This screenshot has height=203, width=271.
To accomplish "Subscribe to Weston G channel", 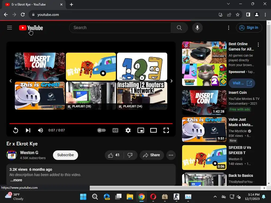I will pyautogui.click(x=66, y=155).
